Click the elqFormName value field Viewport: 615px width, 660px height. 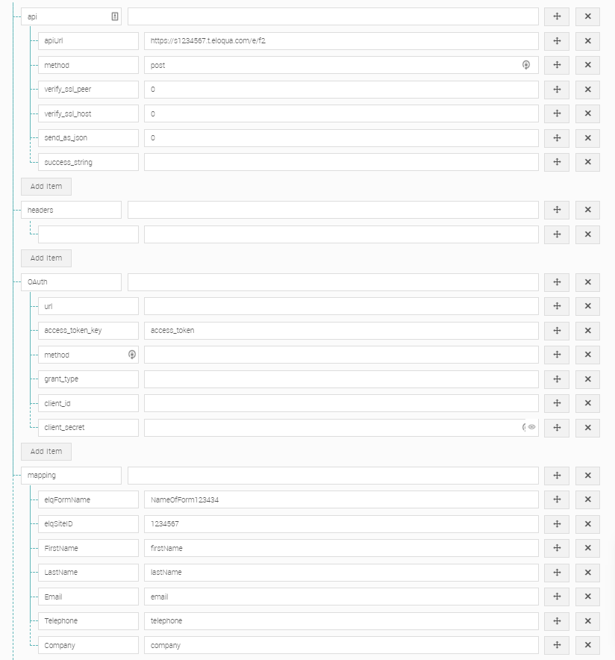point(341,499)
